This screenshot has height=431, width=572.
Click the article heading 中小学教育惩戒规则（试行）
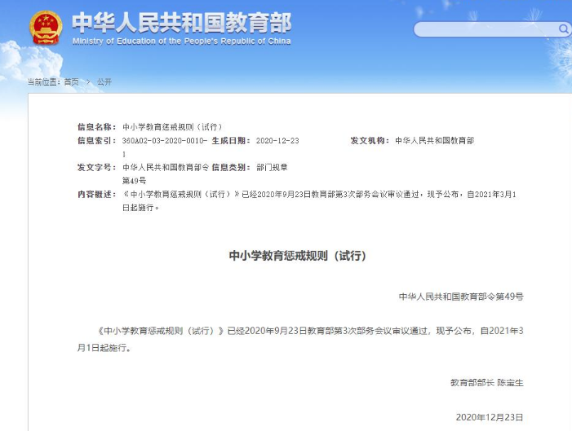tap(297, 256)
